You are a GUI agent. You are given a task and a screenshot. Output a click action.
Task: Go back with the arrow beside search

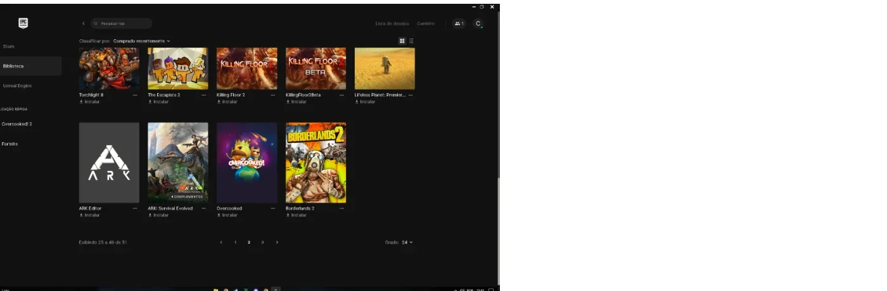pos(84,23)
